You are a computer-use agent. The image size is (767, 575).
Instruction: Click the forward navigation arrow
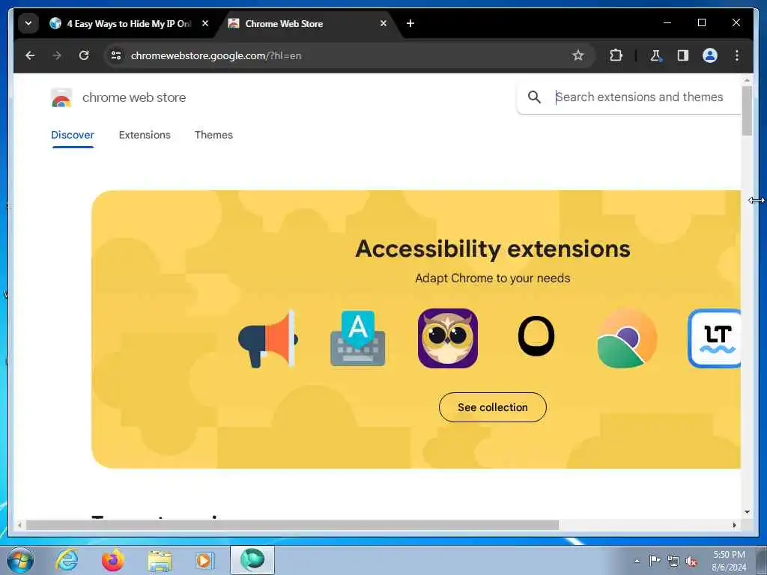57,55
